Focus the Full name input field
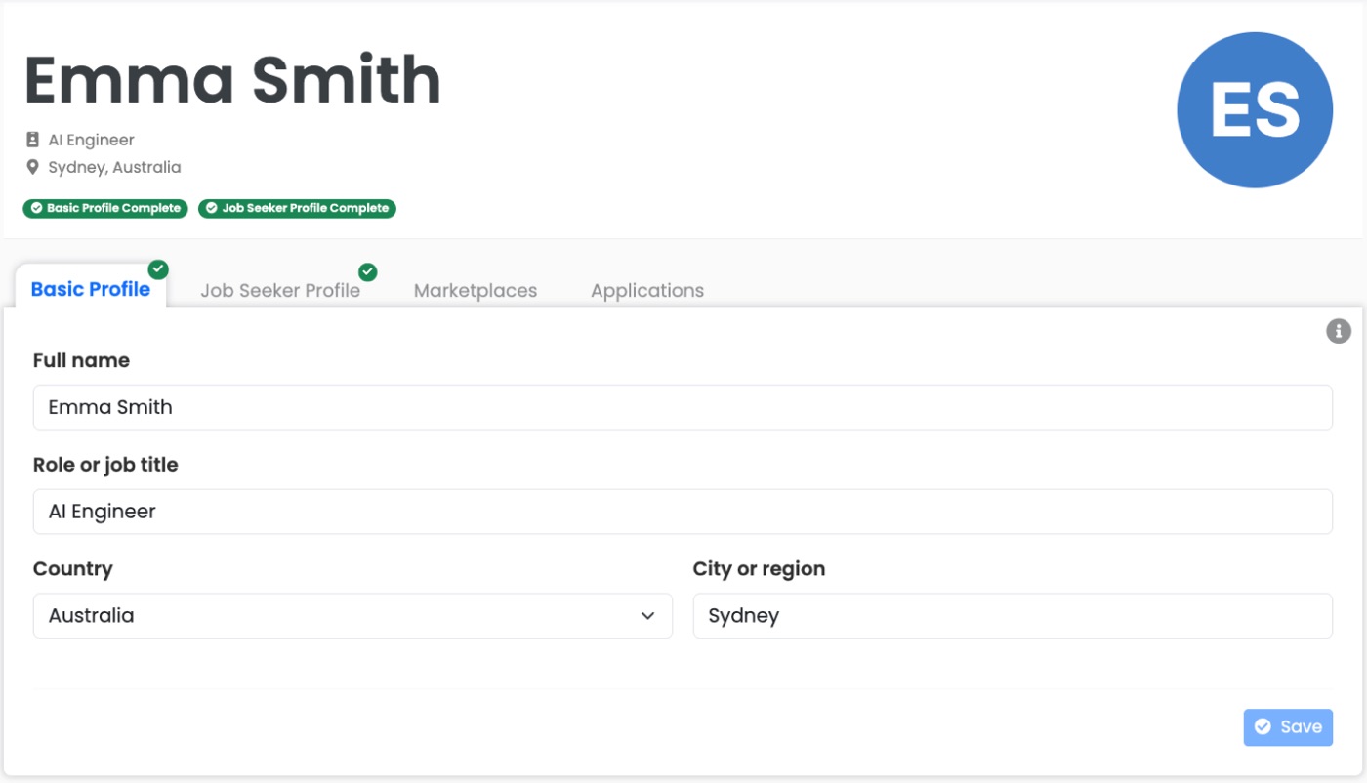Viewport: 1367px width, 783px height. tap(683, 407)
